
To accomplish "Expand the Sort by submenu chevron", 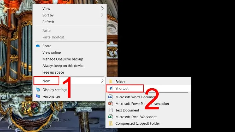I will pos(102,15).
